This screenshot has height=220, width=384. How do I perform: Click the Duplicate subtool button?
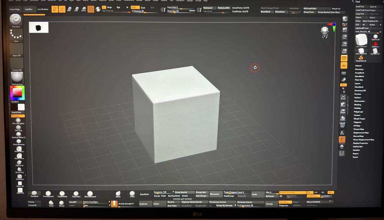click(145, 203)
